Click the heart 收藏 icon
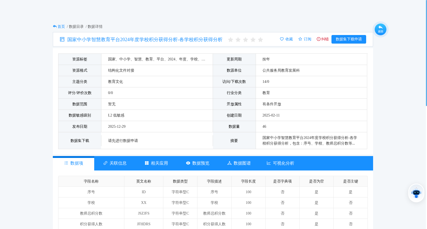The image size is (427, 229). (282, 39)
